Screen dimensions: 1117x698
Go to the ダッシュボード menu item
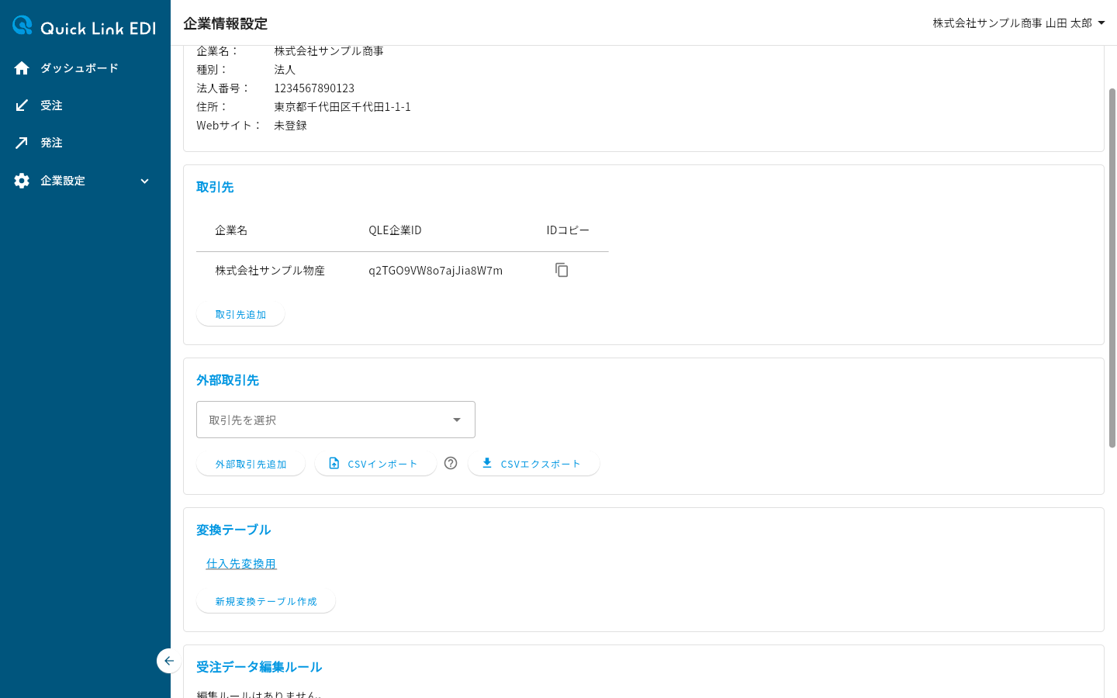(85, 68)
